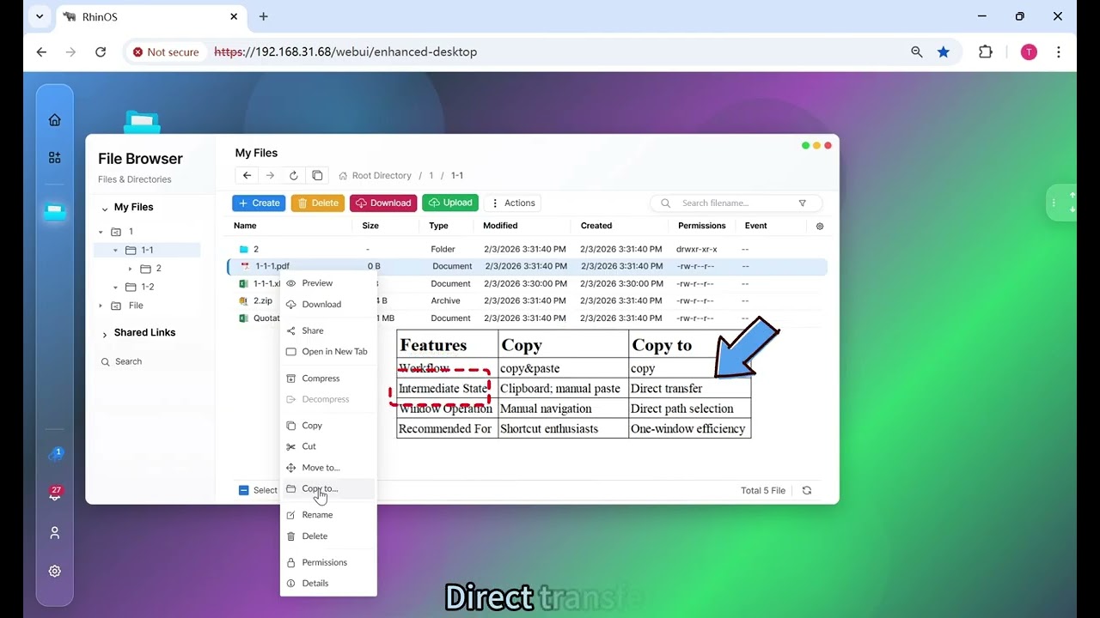The image size is (1100, 618).
Task: Open the column settings gear icon
Action: pyautogui.click(x=820, y=226)
